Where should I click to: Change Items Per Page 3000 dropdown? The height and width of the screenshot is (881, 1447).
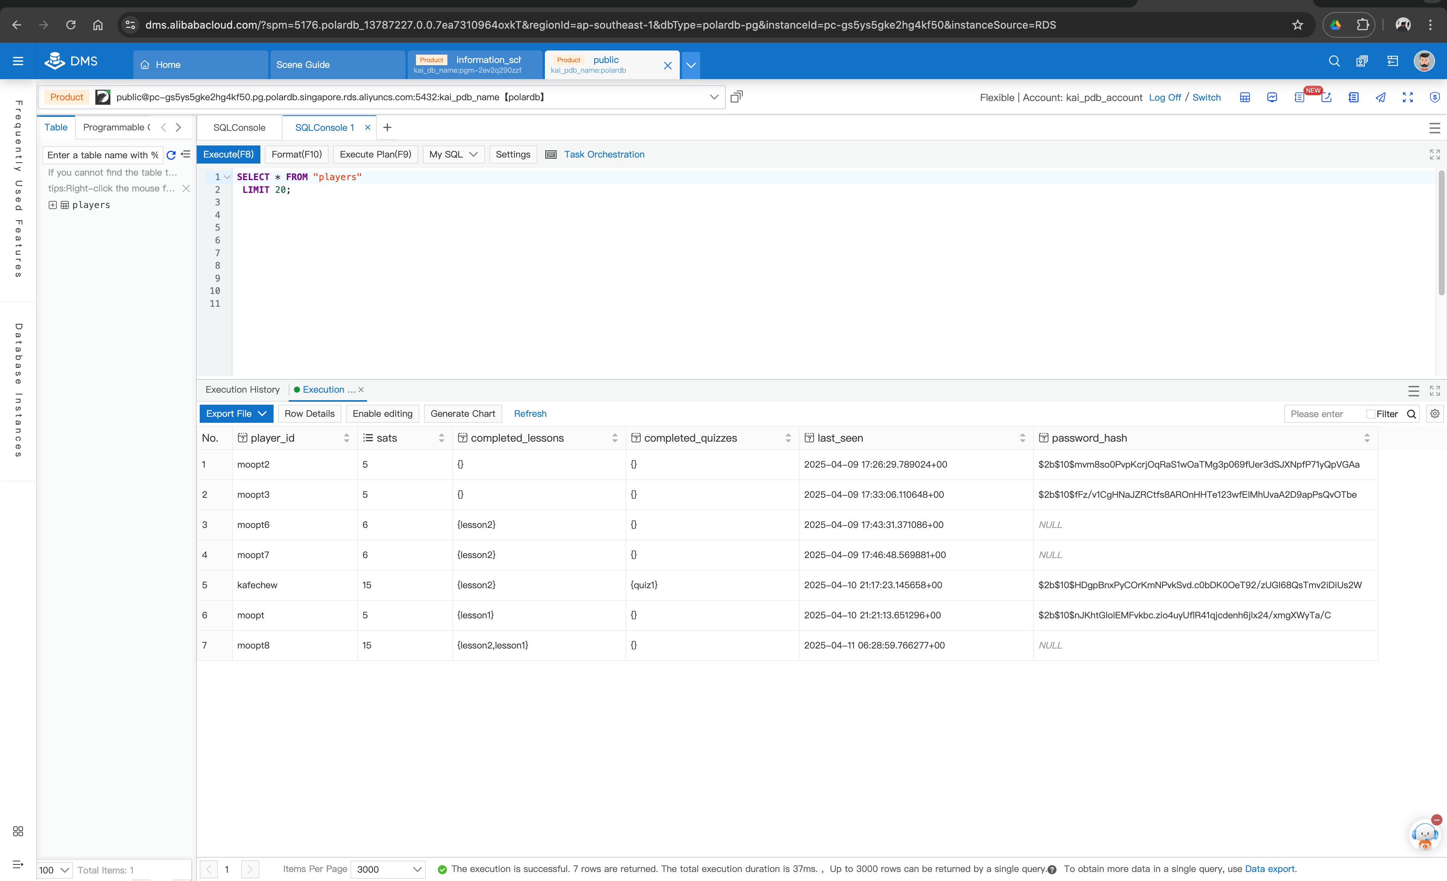388,869
